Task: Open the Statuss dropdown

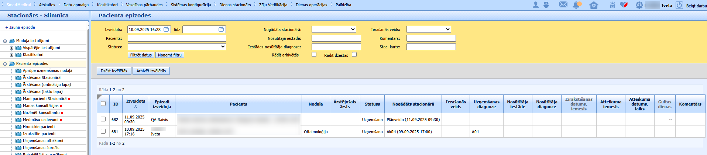Action: pos(177,47)
